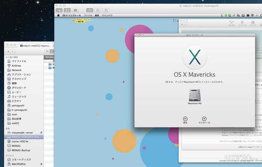262x167 pixels.
Task: Capture screen with camera toolbar button
Action: pos(76,10)
